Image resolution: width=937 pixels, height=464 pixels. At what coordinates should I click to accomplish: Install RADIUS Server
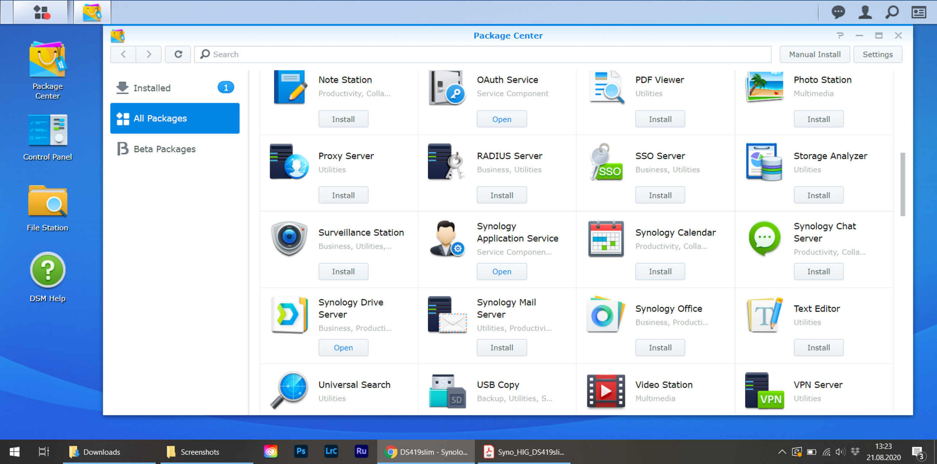(501, 195)
